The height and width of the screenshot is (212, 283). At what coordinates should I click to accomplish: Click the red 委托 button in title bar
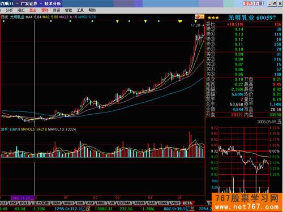point(248,3)
